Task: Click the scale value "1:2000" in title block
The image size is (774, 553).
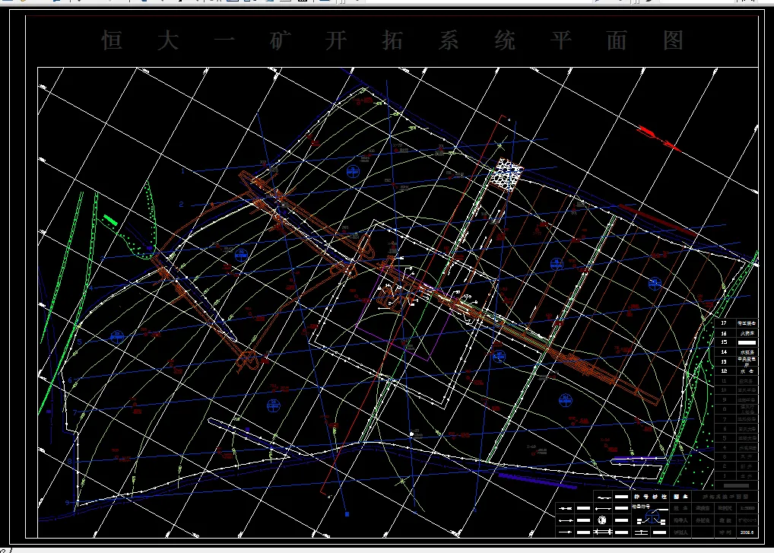Action: 746,507
